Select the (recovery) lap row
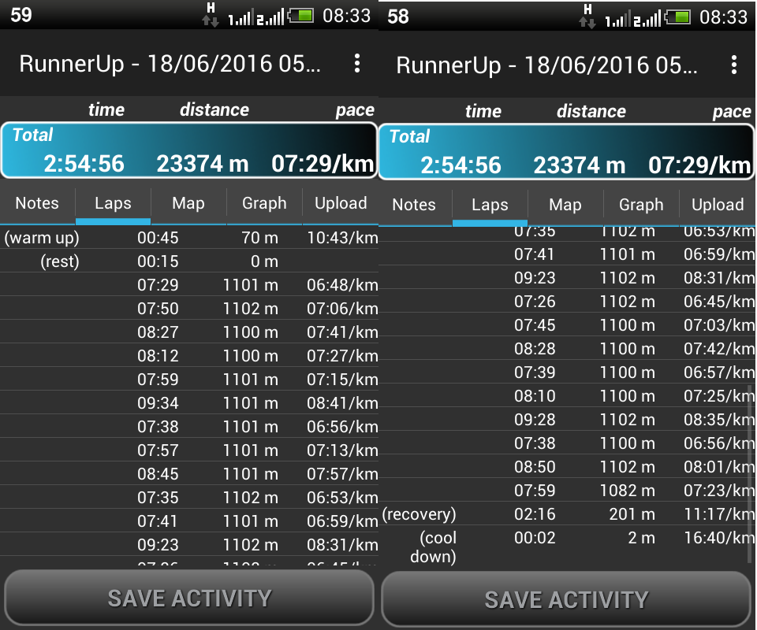This screenshot has width=757, height=630. (x=567, y=513)
